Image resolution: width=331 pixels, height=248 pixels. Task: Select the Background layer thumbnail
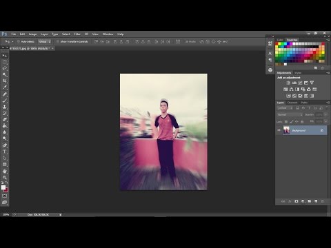pyautogui.click(x=286, y=130)
